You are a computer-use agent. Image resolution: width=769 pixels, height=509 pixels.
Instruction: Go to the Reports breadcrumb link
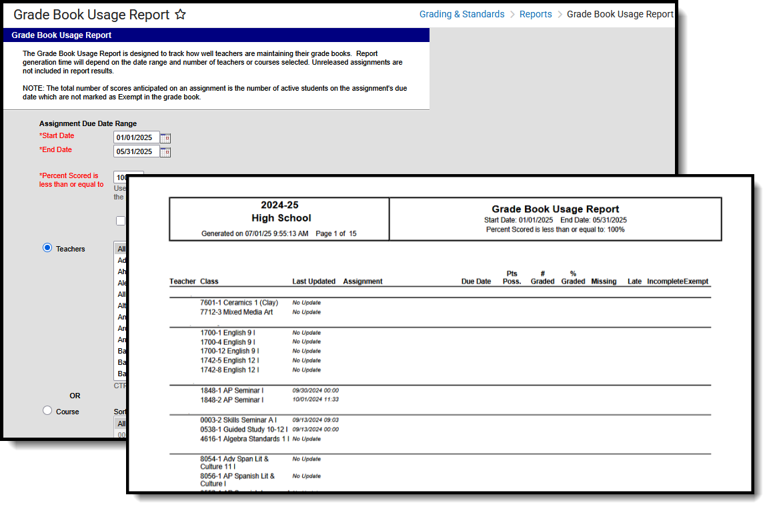536,14
